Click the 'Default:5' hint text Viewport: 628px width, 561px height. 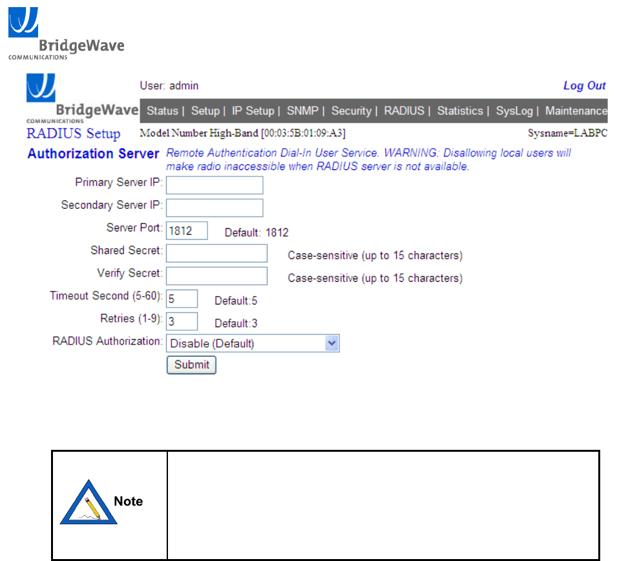point(236,301)
